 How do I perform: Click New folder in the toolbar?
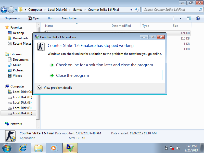[69, 18]
